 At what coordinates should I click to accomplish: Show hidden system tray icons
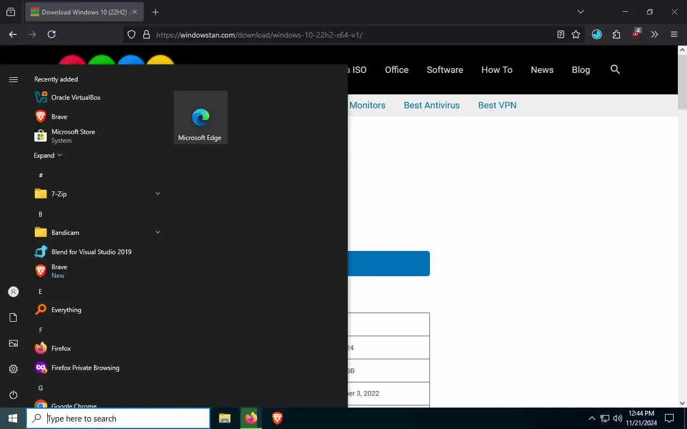pos(592,418)
